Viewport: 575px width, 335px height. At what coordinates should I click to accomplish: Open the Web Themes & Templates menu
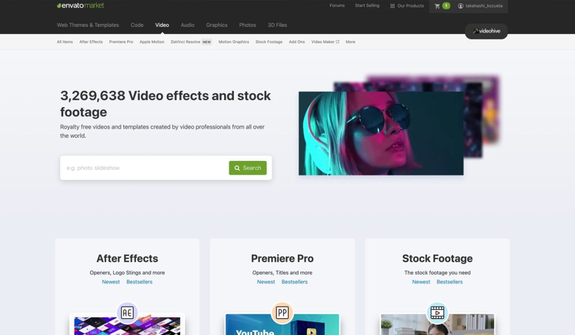88,25
